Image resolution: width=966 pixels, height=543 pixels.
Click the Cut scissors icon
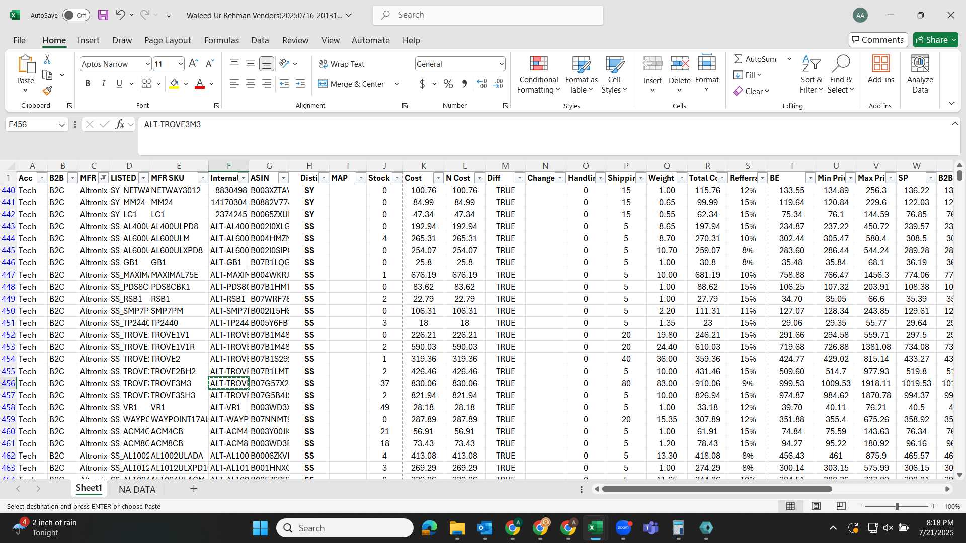coord(47,59)
